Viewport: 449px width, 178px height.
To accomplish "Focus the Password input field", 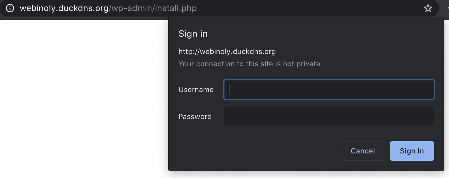I will point(329,117).
